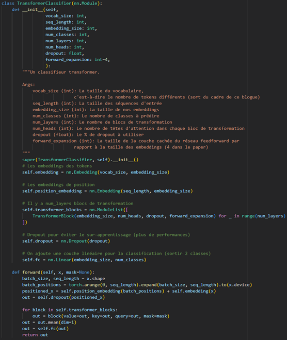287x340 pixels.
Task: Click the 'for block in self.transformer_blocks' line
Action: click(x=70, y=310)
